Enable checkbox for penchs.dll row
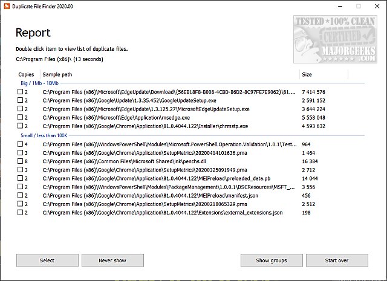Viewport: 387px width, 281px height. (x=20, y=161)
